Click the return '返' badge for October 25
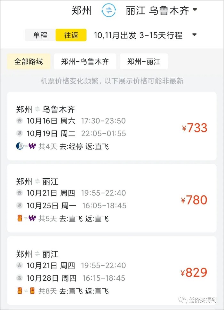Viewport: 224px width, 310px height. pyautogui.click(x=20, y=205)
